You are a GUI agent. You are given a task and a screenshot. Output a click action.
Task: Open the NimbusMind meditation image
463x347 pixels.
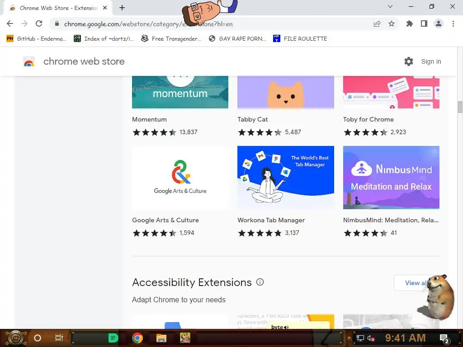point(391,177)
